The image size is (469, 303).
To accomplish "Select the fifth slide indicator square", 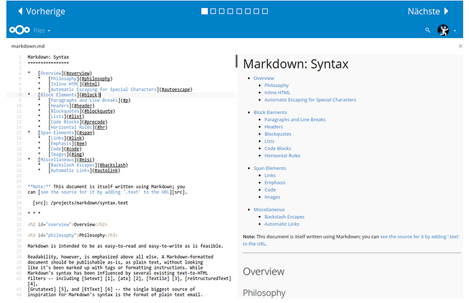I will pyautogui.click(x=239, y=12).
